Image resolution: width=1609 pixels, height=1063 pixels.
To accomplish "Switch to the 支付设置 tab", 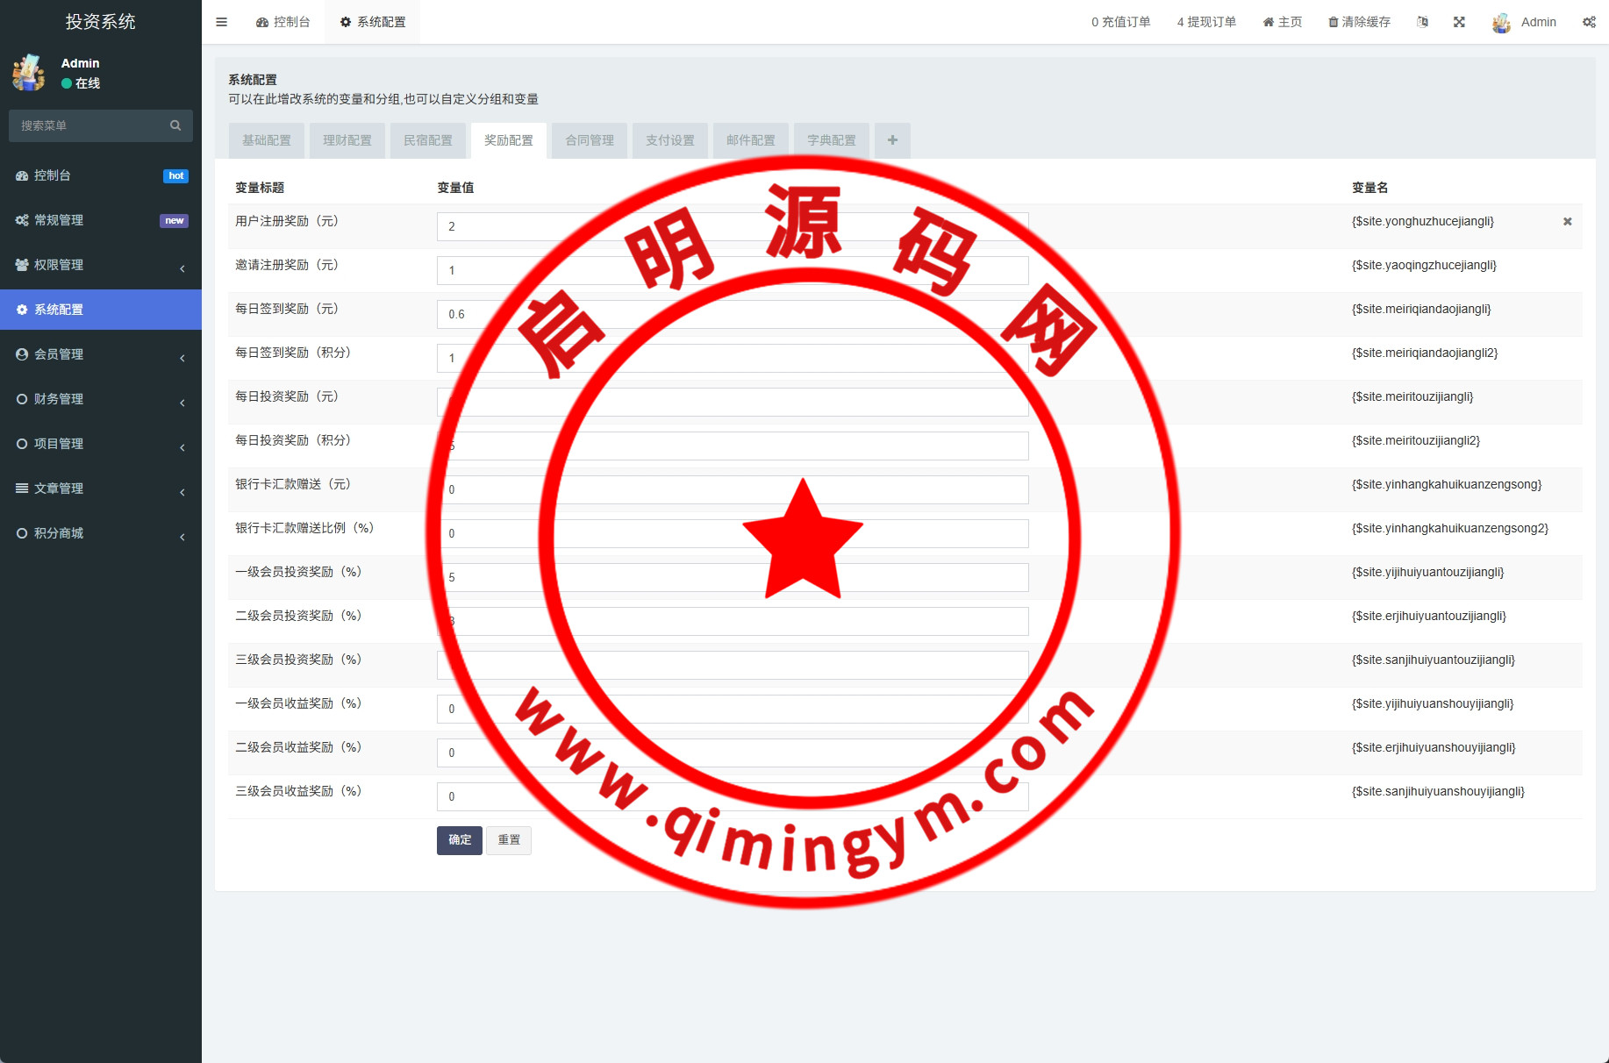I will [669, 140].
